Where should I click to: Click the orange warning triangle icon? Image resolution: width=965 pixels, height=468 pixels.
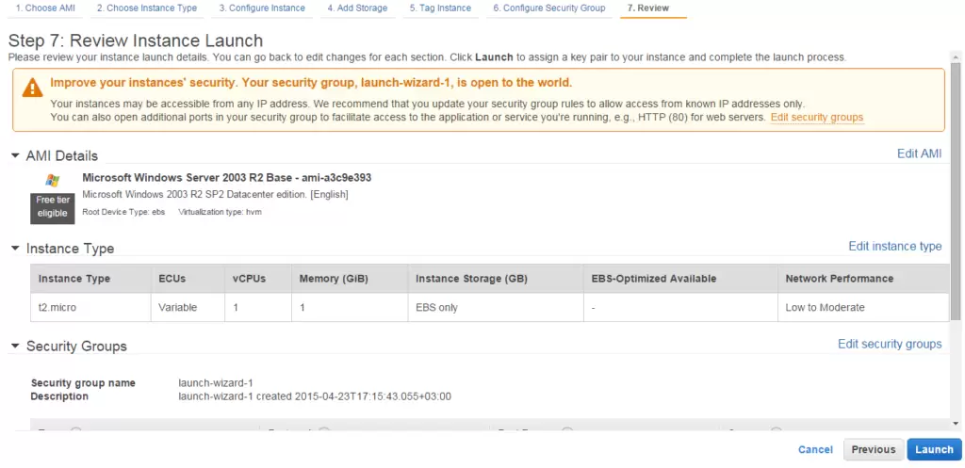33,88
